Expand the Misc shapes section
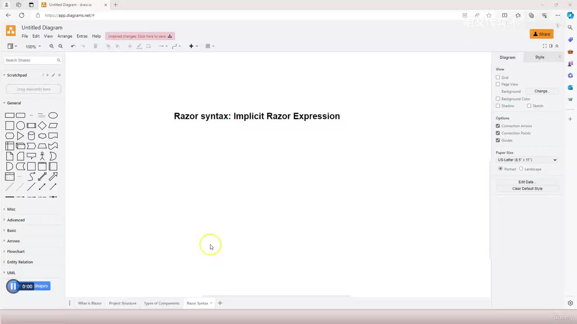The height and width of the screenshot is (324, 577). pos(11,209)
